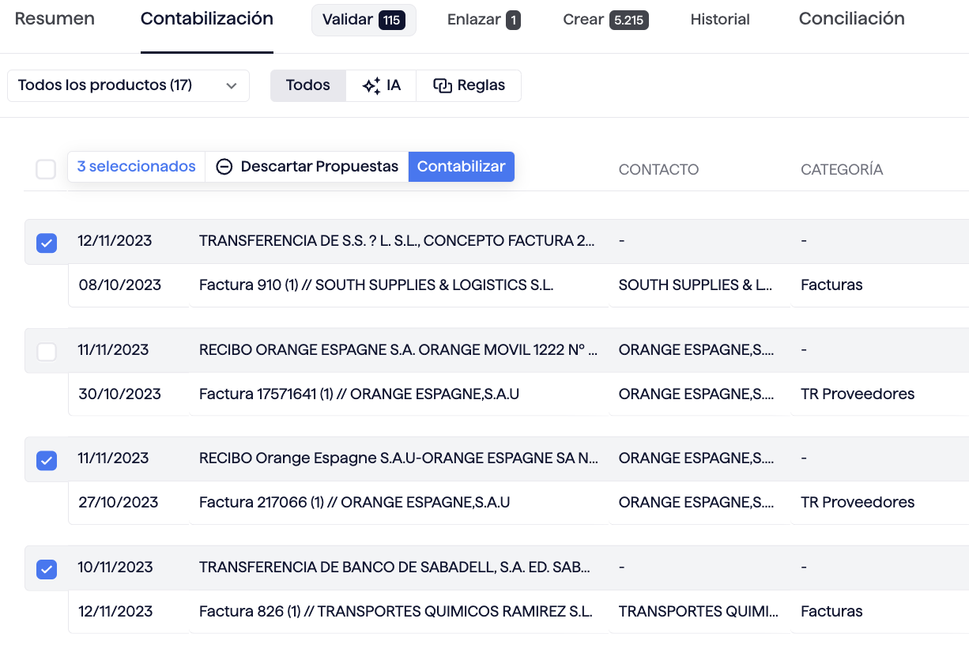Click the date 12/11/2023 in Factura 826 row
This screenshot has height=645, width=969.
coord(115,612)
